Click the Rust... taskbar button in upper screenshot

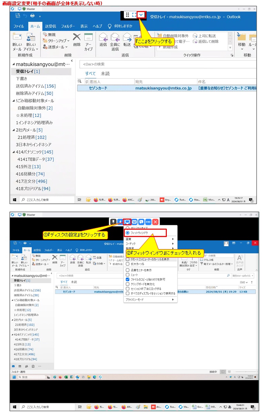[180, 200]
